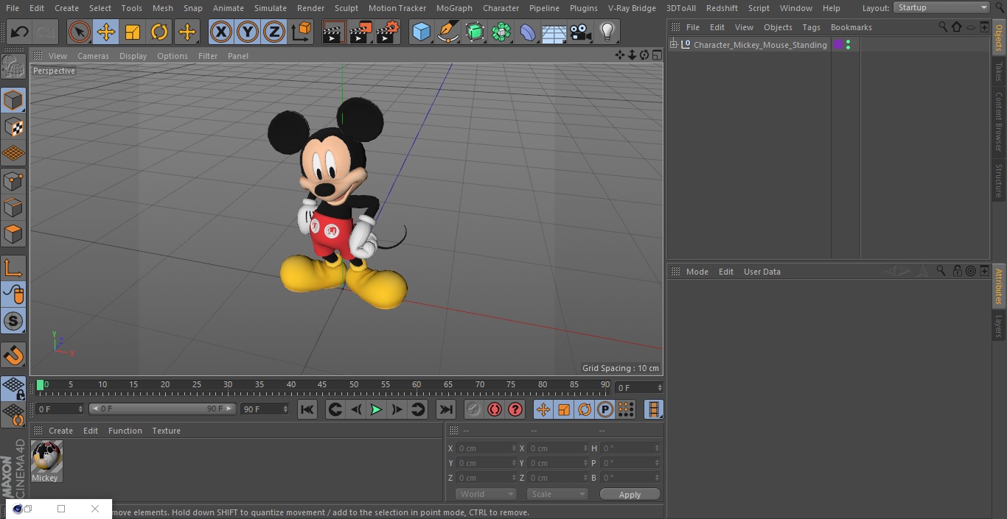Viewport: 1007px width, 519px height.
Task: Toggle Viewport Solo S icon
Action: (13, 321)
